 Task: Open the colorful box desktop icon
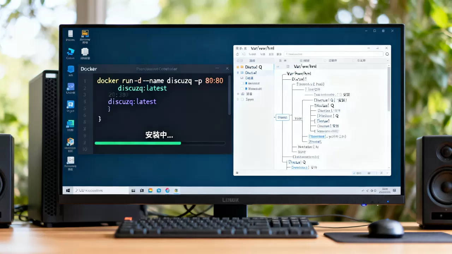pyautogui.click(x=70, y=141)
